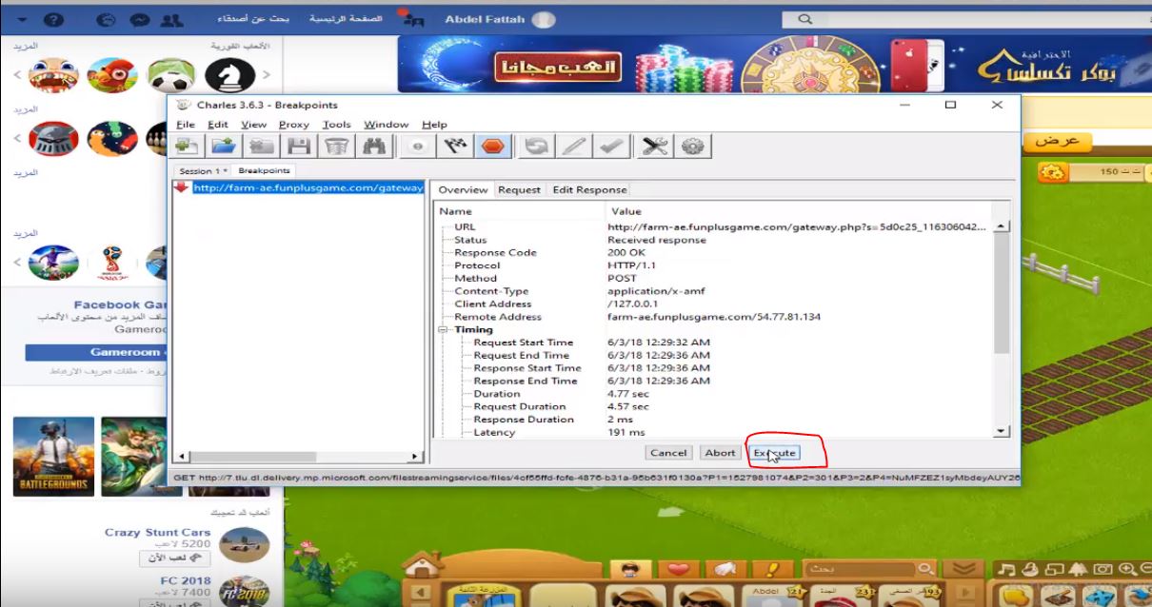Open the Facebook friend requests icon
1152x607 pixels.
tap(171, 19)
